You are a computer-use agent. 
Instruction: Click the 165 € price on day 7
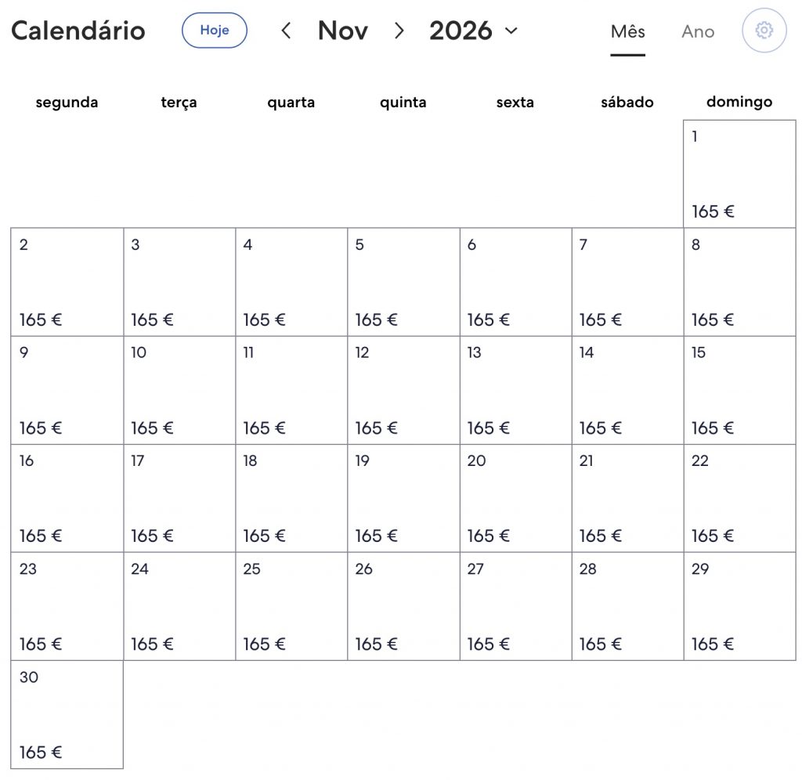pyautogui.click(x=601, y=320)
